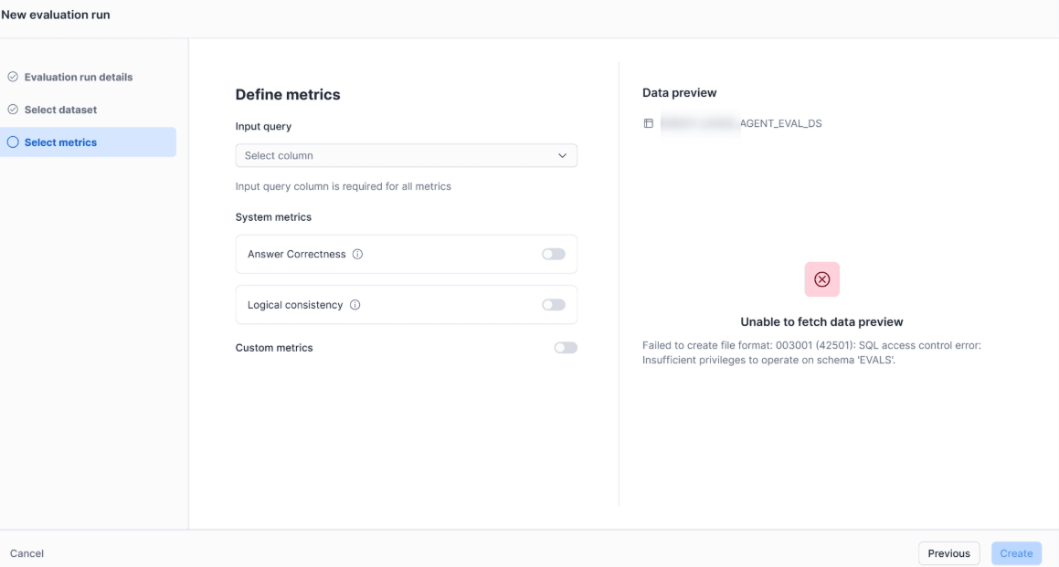The width and height of the screenshot is (1059, 567).
Task: Enable the Custom metrics switch
Action: [566, 348]
